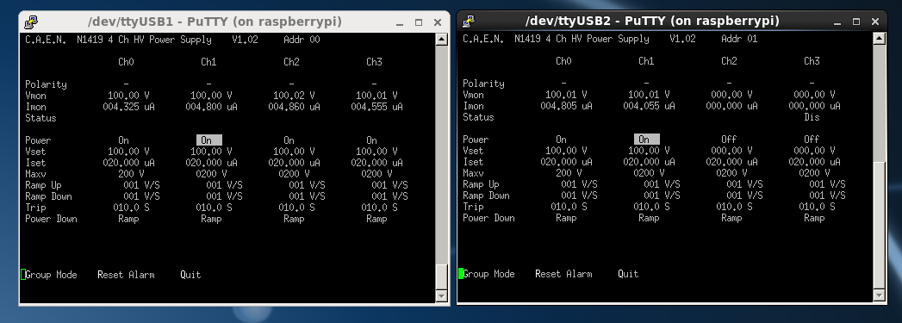Click Addr 00 label in ttyUSB1 window
This screenshot has height=323, width=902.
(x=302, y=40)
